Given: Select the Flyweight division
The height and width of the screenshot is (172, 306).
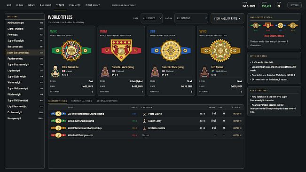Looking at the screenshot, I should click(25, 35).
